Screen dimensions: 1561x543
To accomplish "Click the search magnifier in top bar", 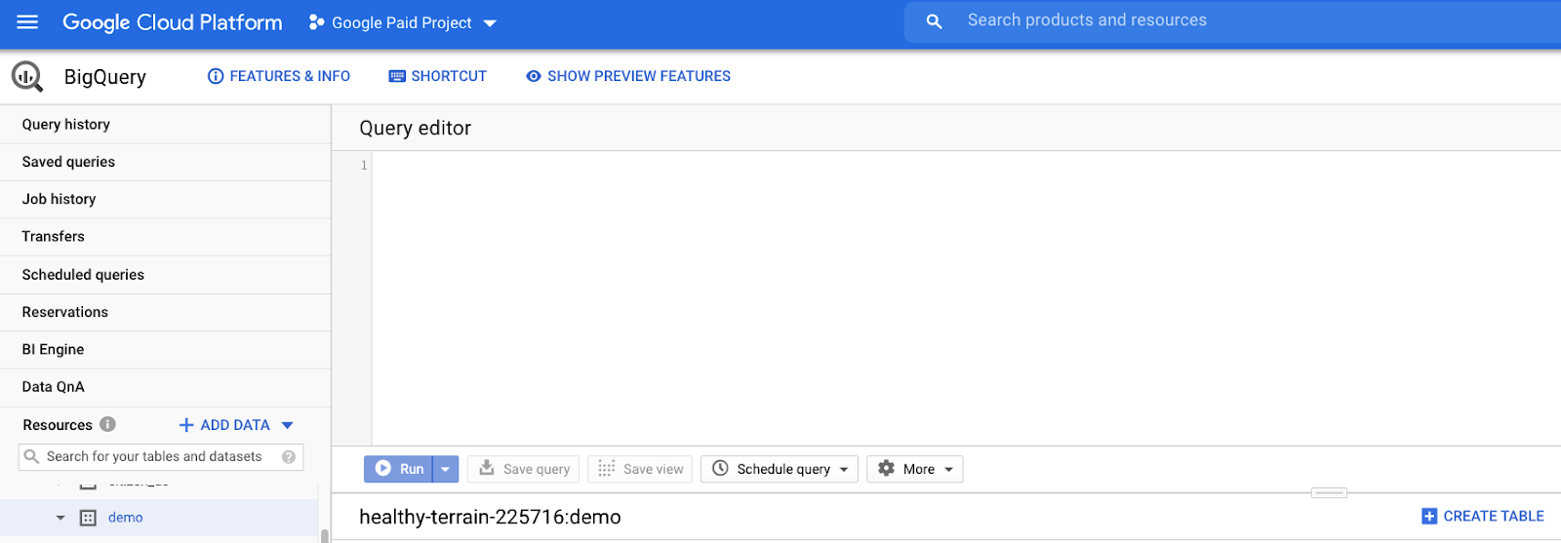I will coord(934,21).
